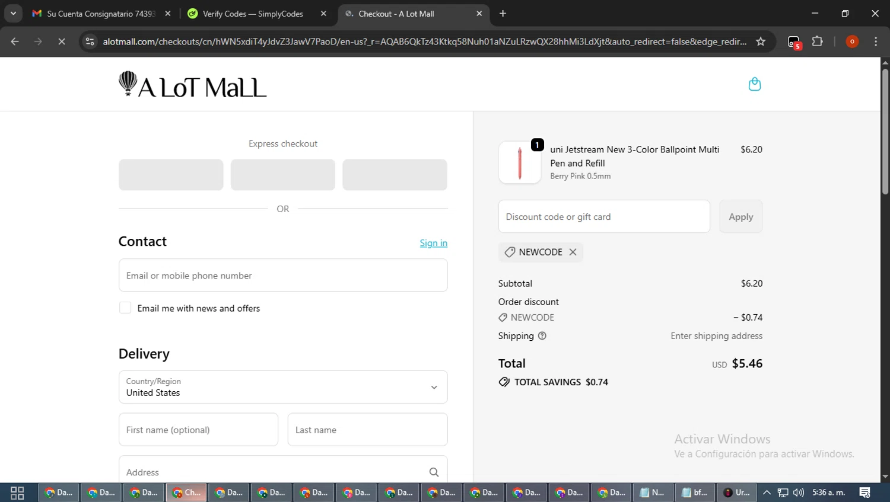Open the bf... taskbar item
Viewport: 890px width, 502px height.
[x=695, y=493]
